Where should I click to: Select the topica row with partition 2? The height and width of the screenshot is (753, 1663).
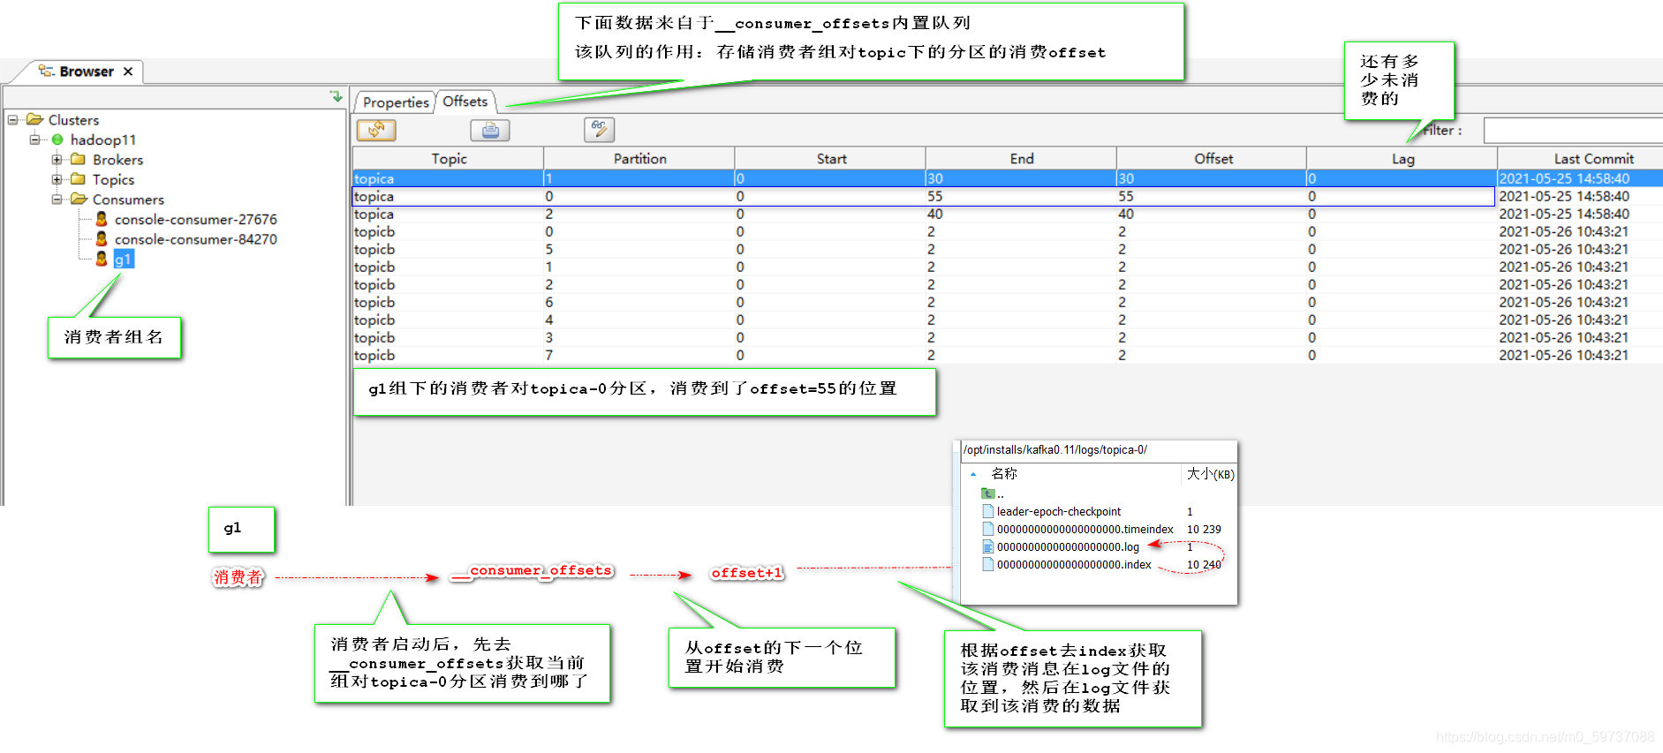pyautogui.click(x=1008, y=214)
